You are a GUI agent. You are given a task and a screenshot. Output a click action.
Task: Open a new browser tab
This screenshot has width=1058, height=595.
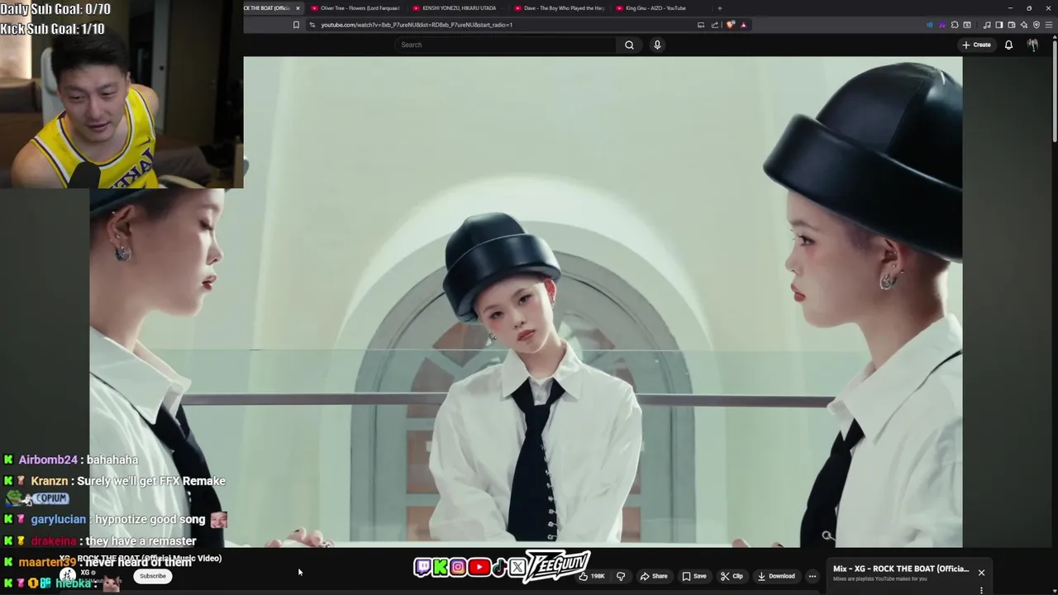click(x=719, y=8)
